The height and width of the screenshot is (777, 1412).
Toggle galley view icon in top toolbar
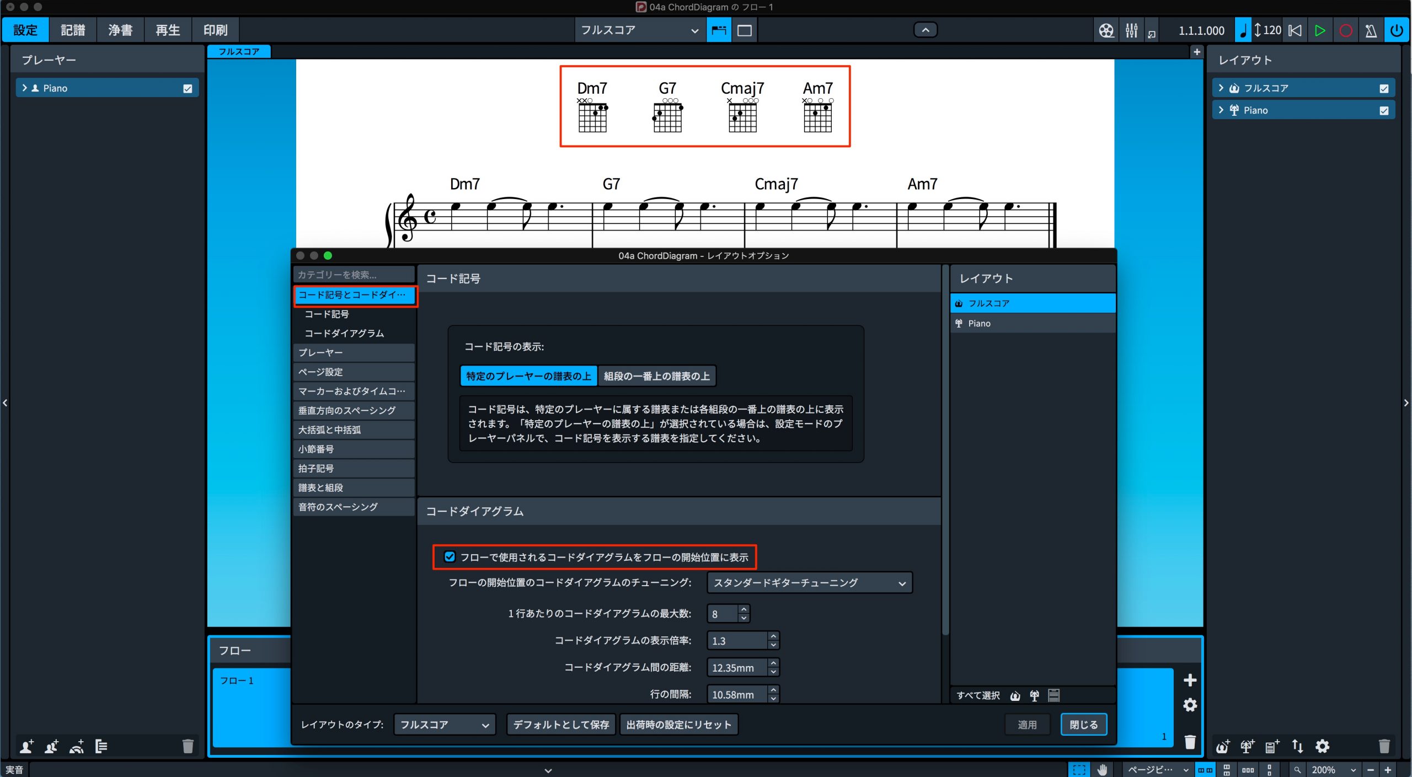(x=719, y=30)
